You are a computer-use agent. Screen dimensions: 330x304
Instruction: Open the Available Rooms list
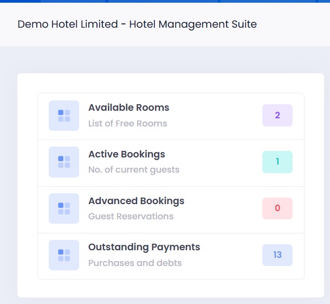point(128,107)
